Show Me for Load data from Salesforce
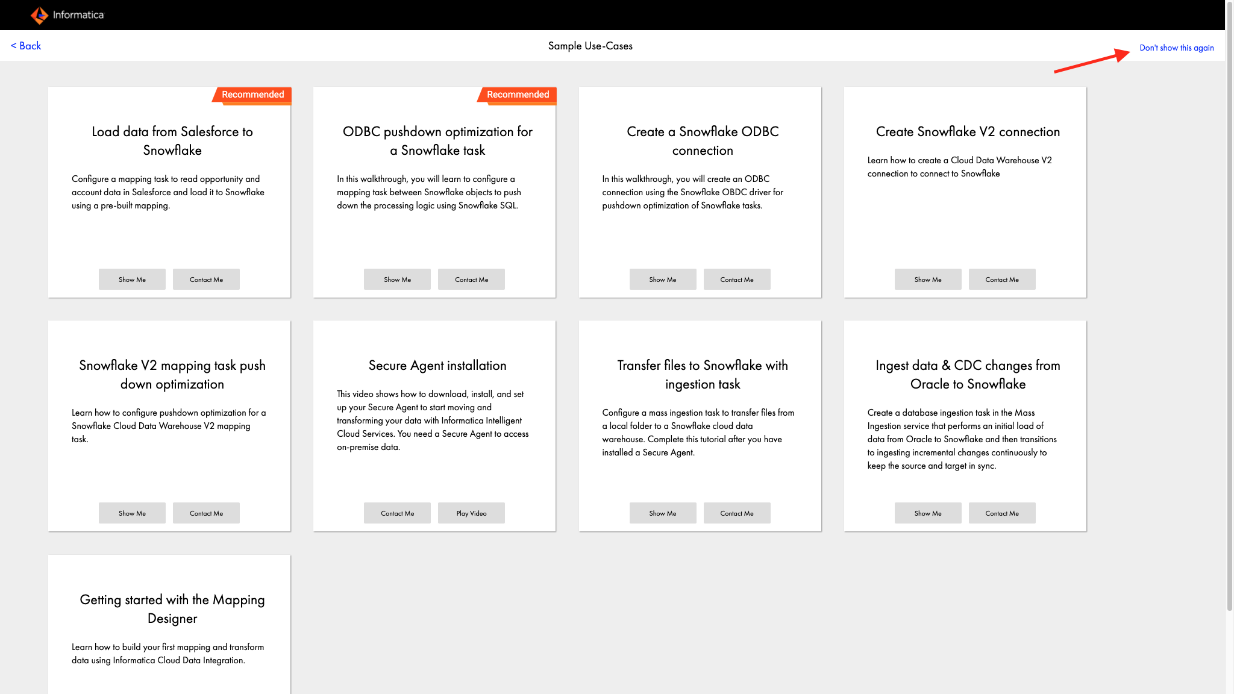The width and height of the screenshot is (1234, 694). [x=132, y=280]
